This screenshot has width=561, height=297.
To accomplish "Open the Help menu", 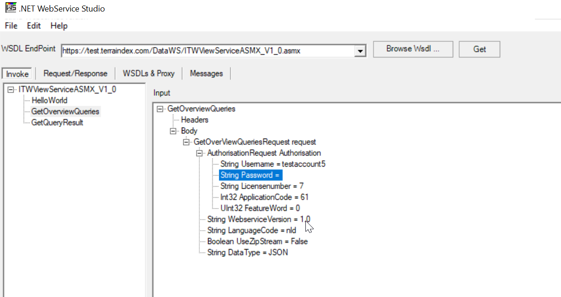I will coord(59,26).
